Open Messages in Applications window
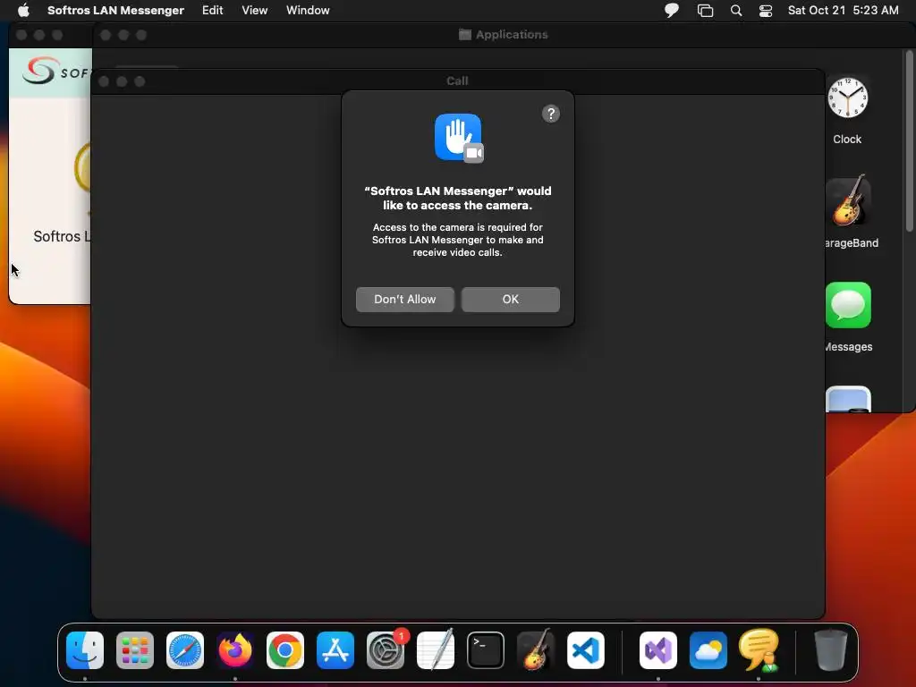Viewport: 916px width, 687px height. (x=848, y=305)
